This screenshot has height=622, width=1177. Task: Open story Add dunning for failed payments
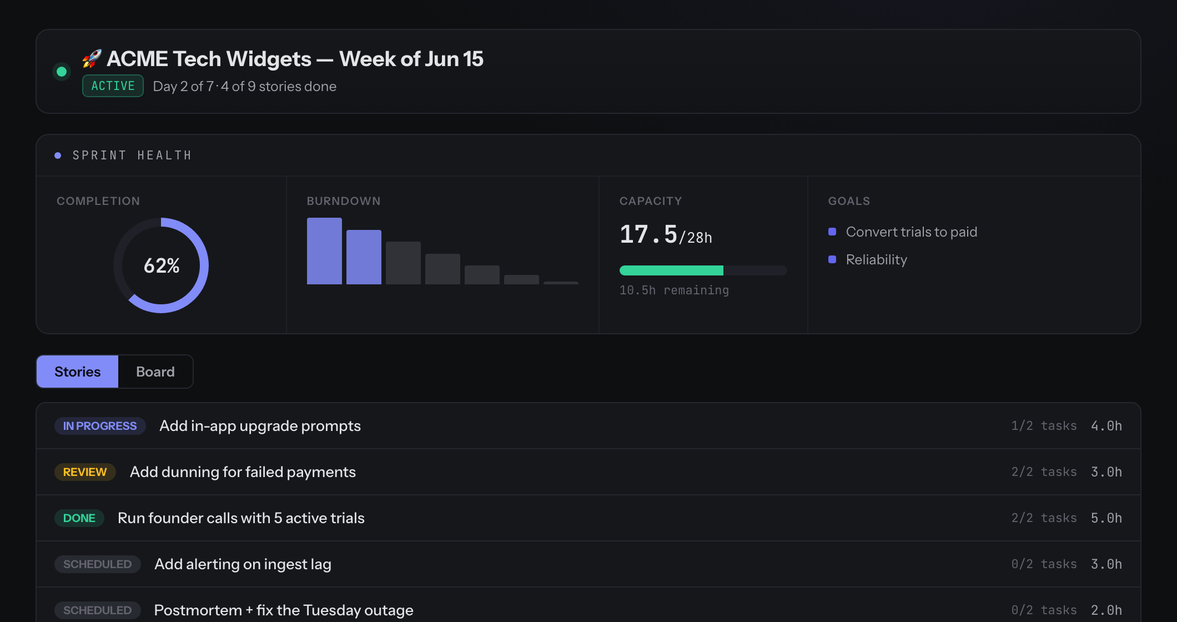(588, 472)
